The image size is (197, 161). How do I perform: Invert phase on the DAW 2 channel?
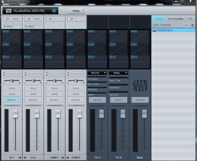(72, 19)
